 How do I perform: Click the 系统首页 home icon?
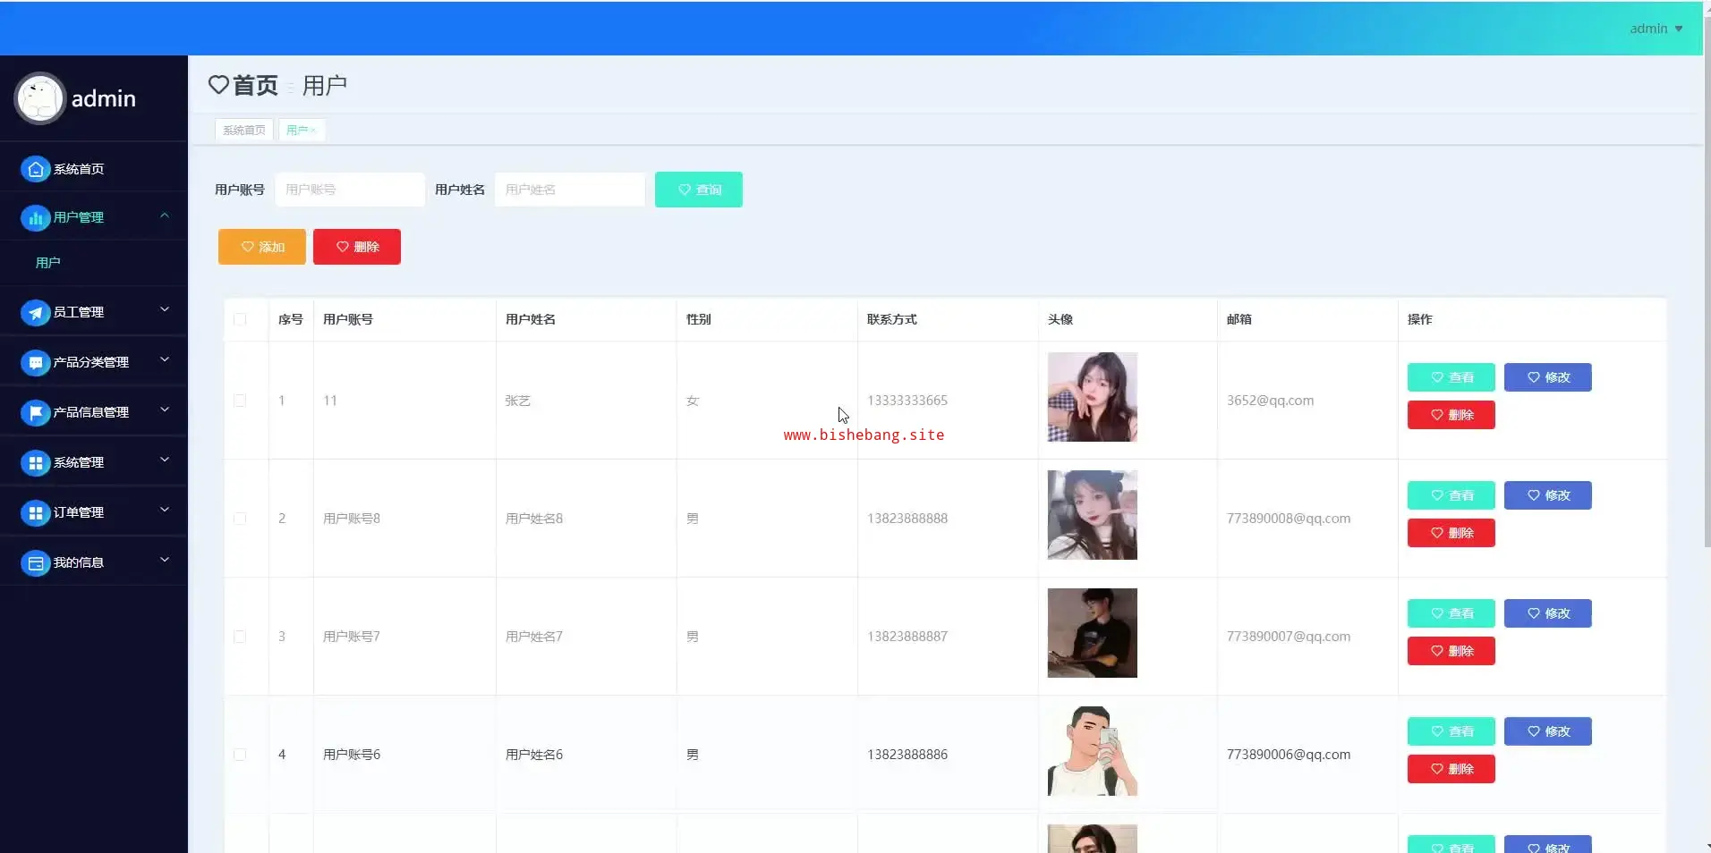click(x=35, y=169)
